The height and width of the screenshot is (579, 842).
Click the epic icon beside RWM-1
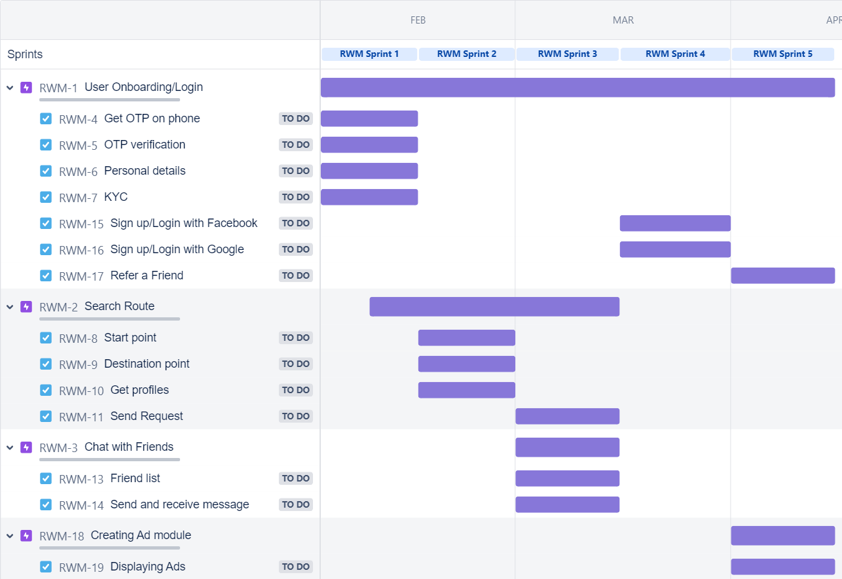[x=26, y=87]
